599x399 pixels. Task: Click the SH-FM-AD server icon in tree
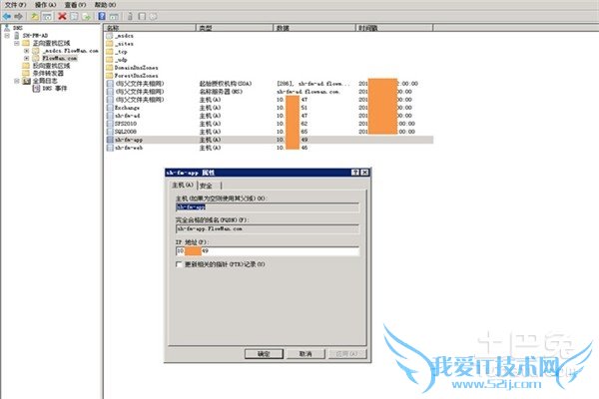click(16, 36)
